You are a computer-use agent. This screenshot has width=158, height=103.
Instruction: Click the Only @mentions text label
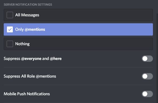(x=30, y=29)
